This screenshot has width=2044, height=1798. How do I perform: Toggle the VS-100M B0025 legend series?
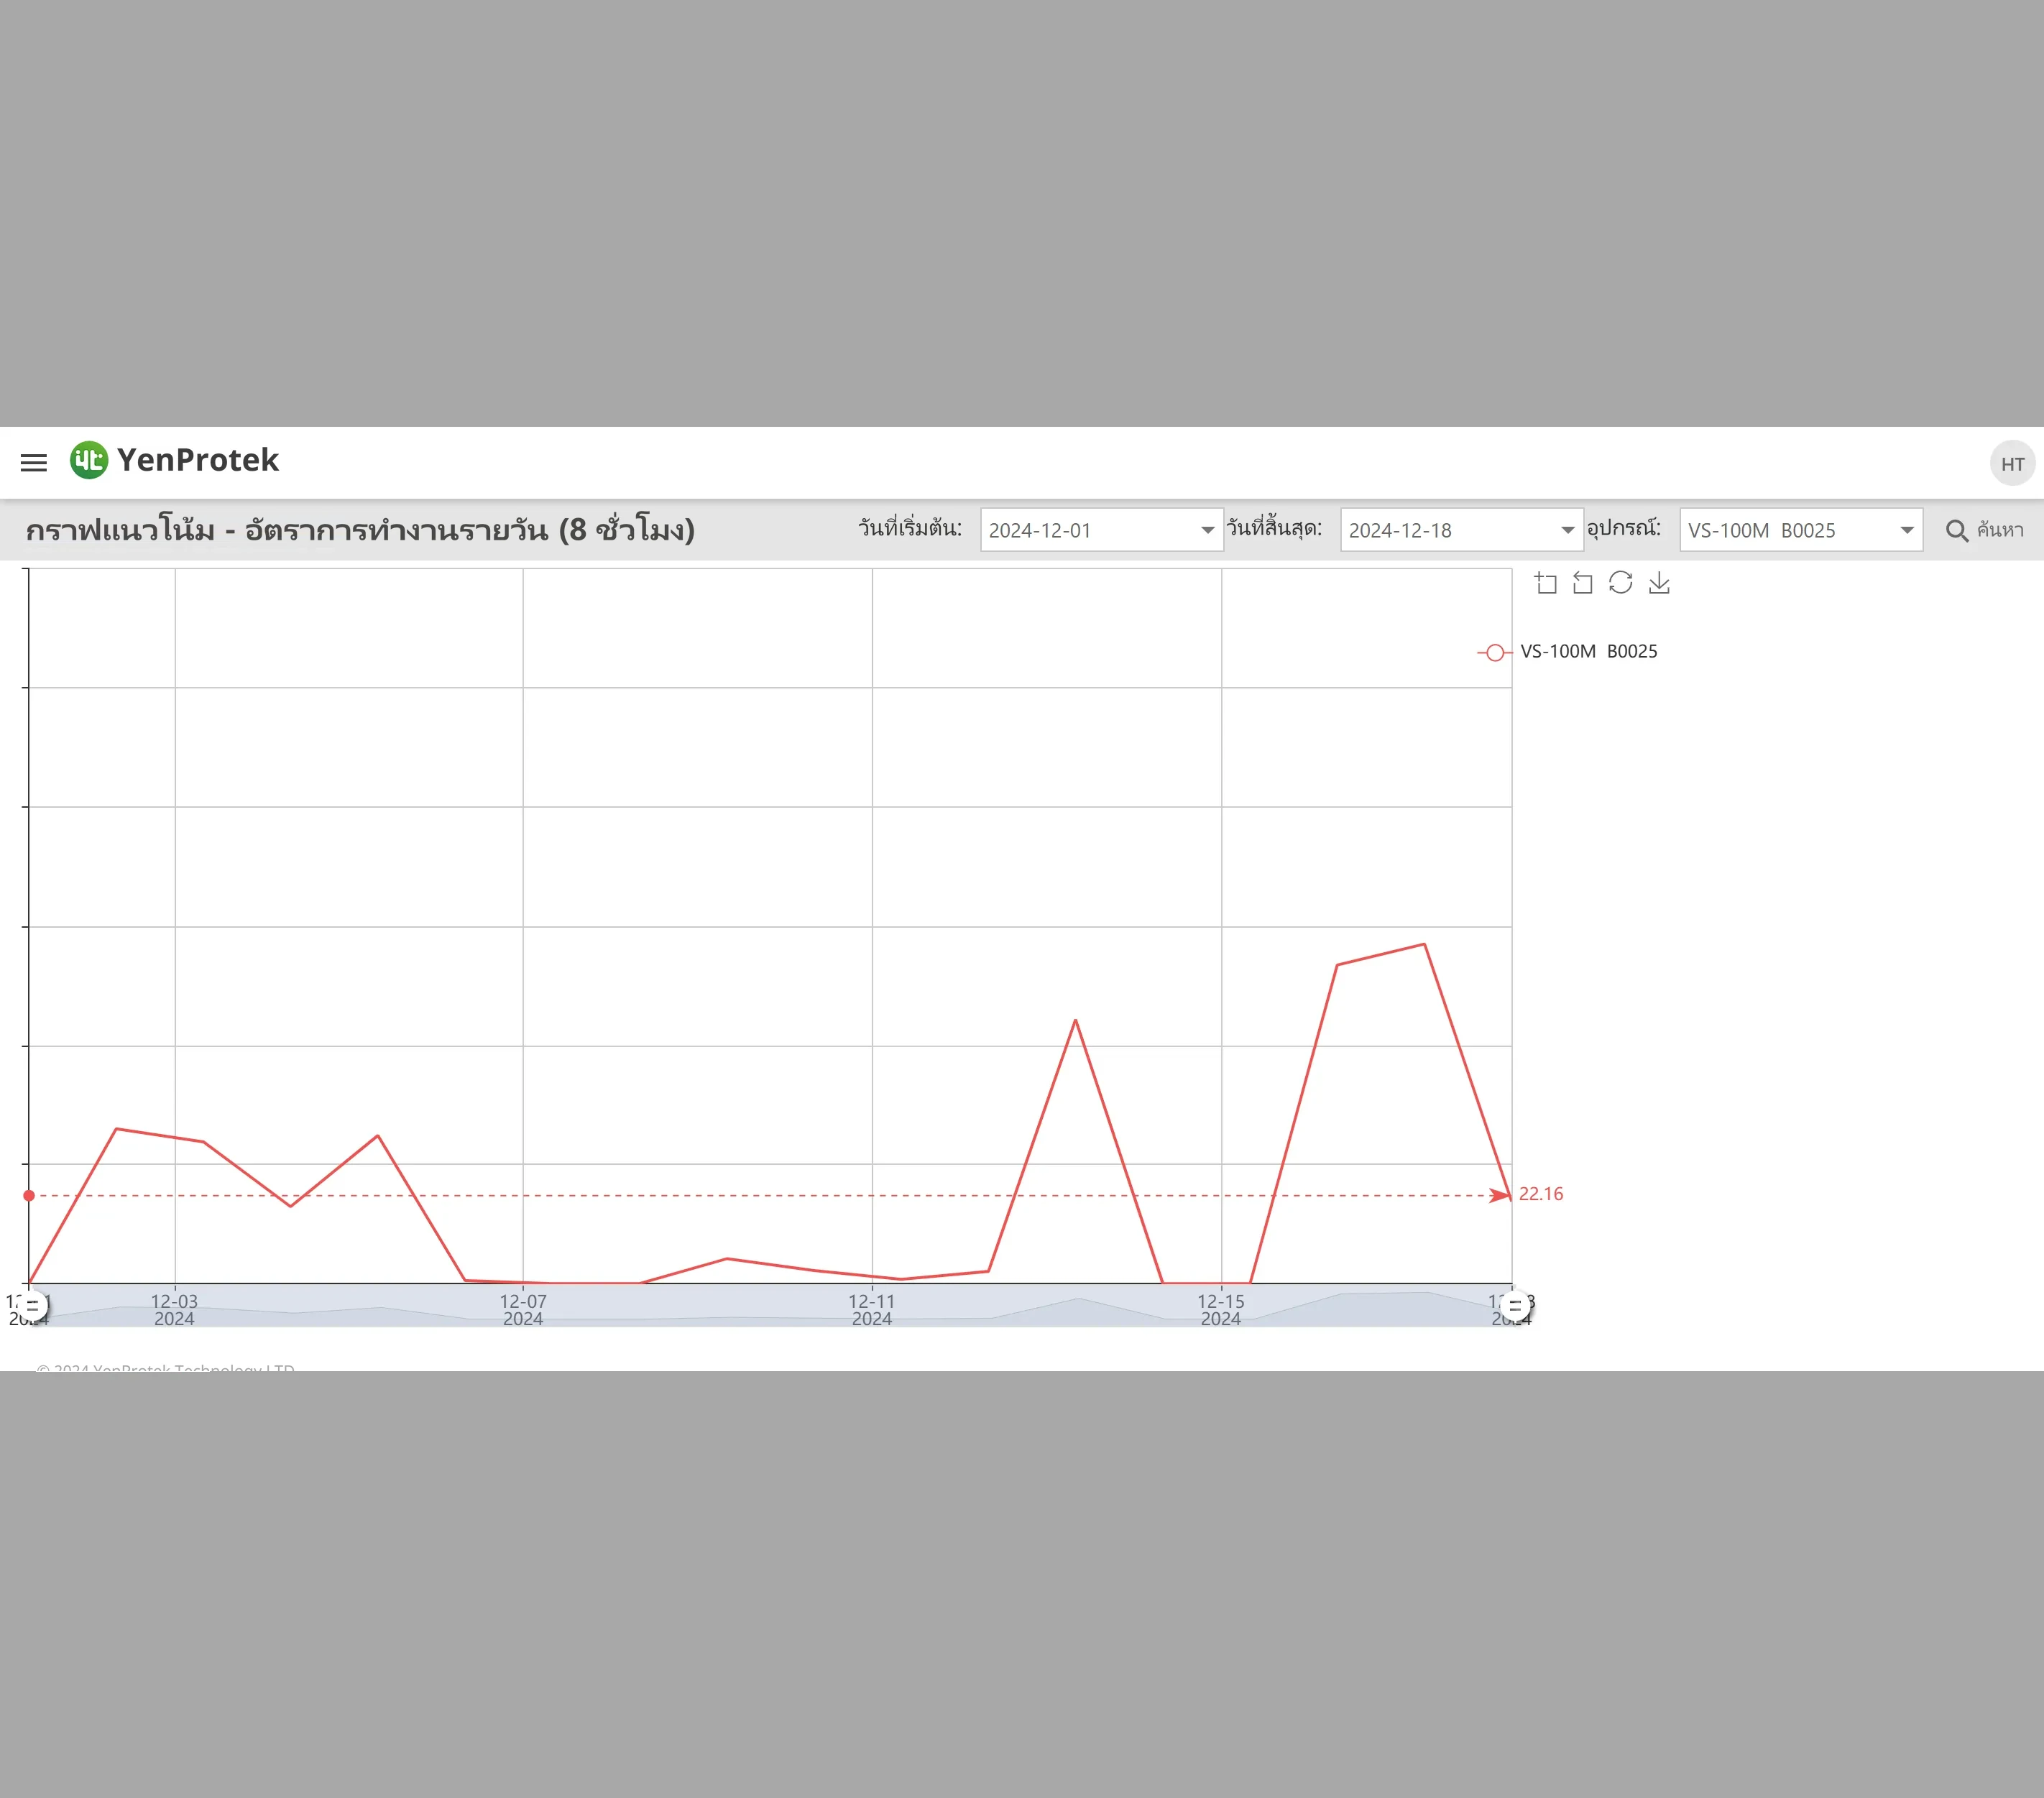click(1567, 652)
